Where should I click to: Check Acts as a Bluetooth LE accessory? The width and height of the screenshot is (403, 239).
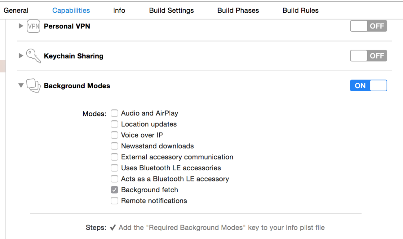[115, 179]
